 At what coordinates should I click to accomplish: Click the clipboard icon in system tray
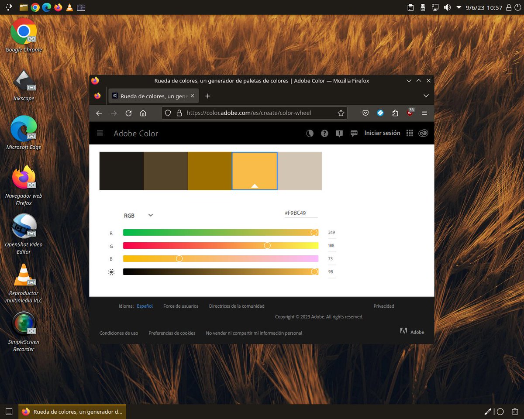(x=410, y=7)
